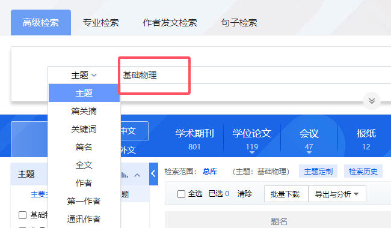This screenshot has width=391, height=228.
Task: Expand search options with double-chevron icon
Action: point(372,101)
